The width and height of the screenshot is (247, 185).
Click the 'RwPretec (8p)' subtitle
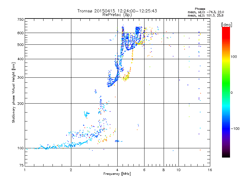point(117,15)
